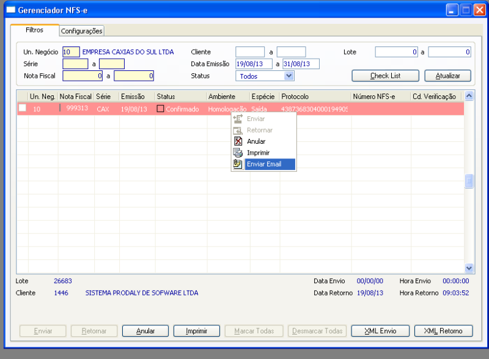Focus the Lote end field

[449, 52]
